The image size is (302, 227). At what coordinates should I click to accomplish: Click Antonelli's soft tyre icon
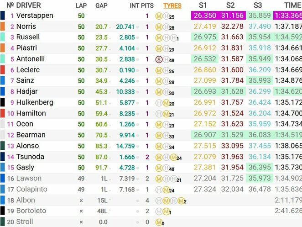[159, 59]
